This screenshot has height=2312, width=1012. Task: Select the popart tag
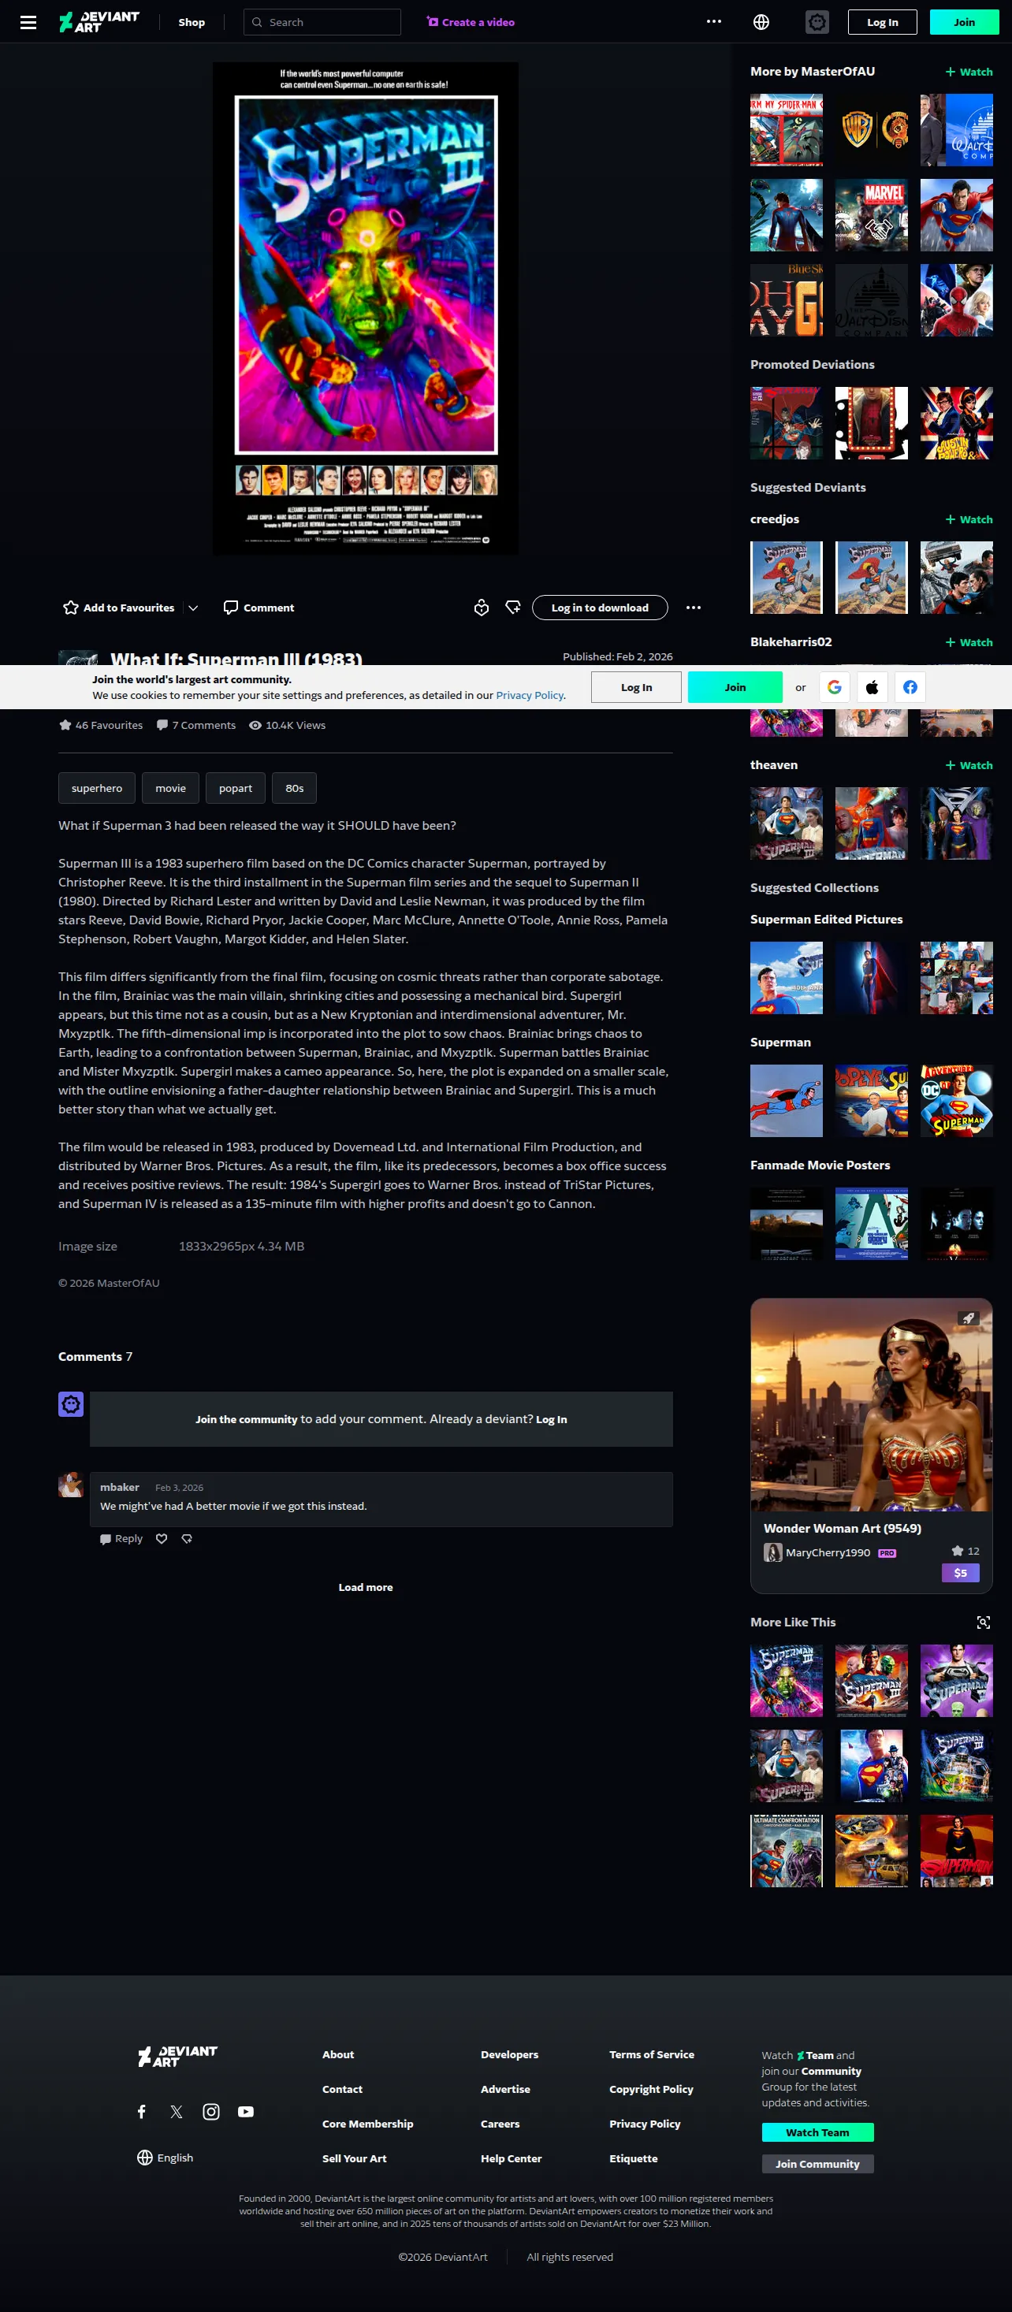tap(235, 788)
